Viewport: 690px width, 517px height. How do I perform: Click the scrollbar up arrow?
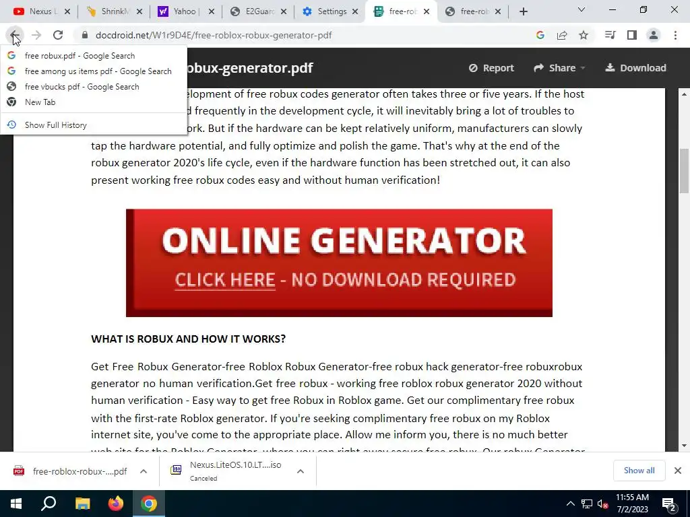point(684,94)
